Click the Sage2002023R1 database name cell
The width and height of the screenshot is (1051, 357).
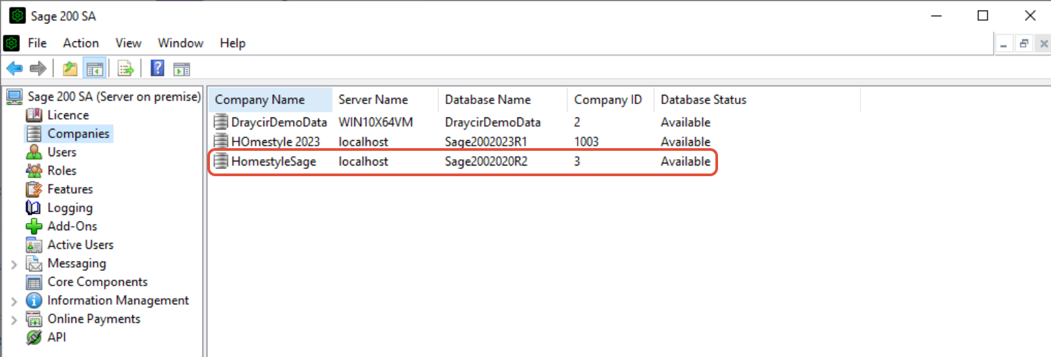tap(486, 141)
